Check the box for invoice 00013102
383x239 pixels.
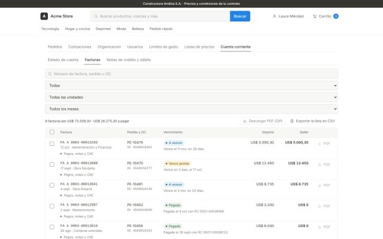point(52,143)
